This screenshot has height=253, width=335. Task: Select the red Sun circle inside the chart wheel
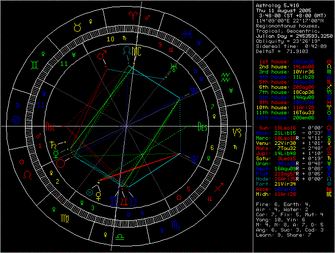point(61,163)
